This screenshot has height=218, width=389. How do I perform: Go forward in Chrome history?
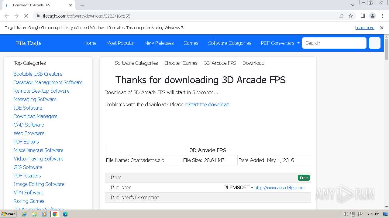click(x=16, y=16)
